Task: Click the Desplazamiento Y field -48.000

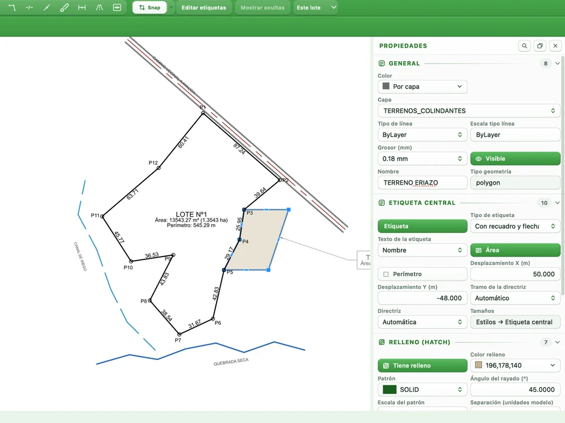Action: (423, 298)
